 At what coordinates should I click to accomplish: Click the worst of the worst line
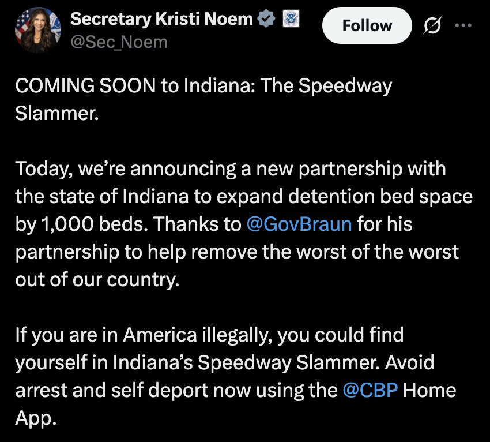pyautogui.click(x=360, y=252)
